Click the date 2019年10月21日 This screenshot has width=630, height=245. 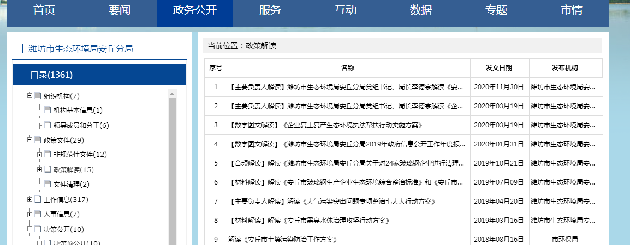[499, 163]
